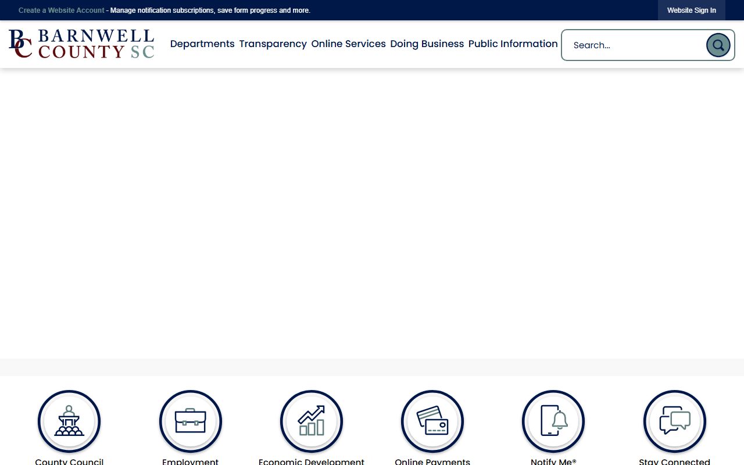
Task: Open the Transparency menu
Action: tap(273, 44)
